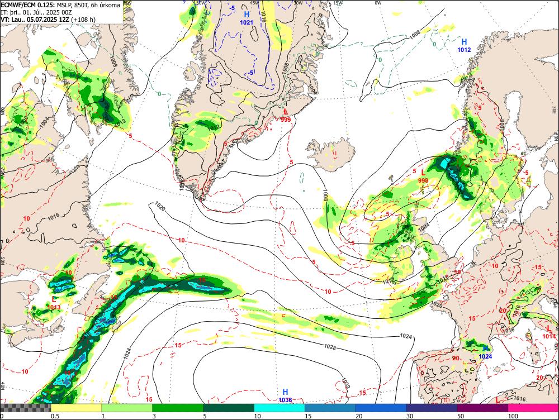Click the initial time line 'IT: þri.. 01. Júl.. 2025 00Z'
This screenshot has width=559, height=420.
click(x=36, y=12)
